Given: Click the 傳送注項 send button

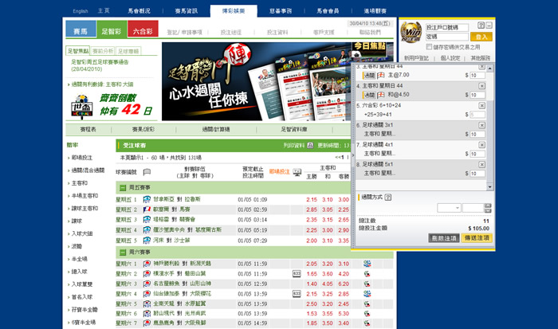Looking at the screenshot, I should point(477,238).
